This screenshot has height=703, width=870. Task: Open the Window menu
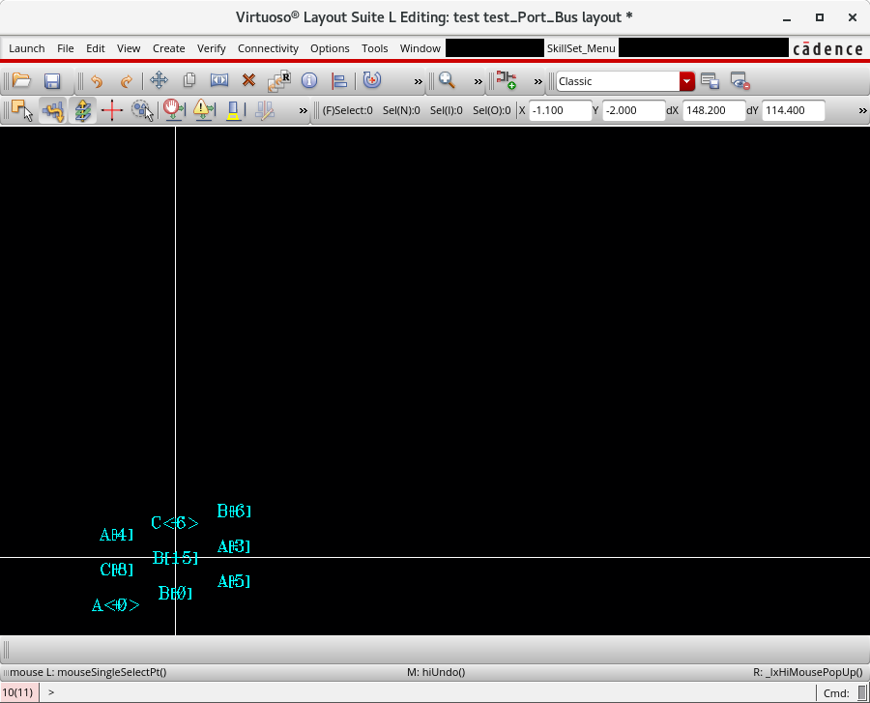[420, 48]
